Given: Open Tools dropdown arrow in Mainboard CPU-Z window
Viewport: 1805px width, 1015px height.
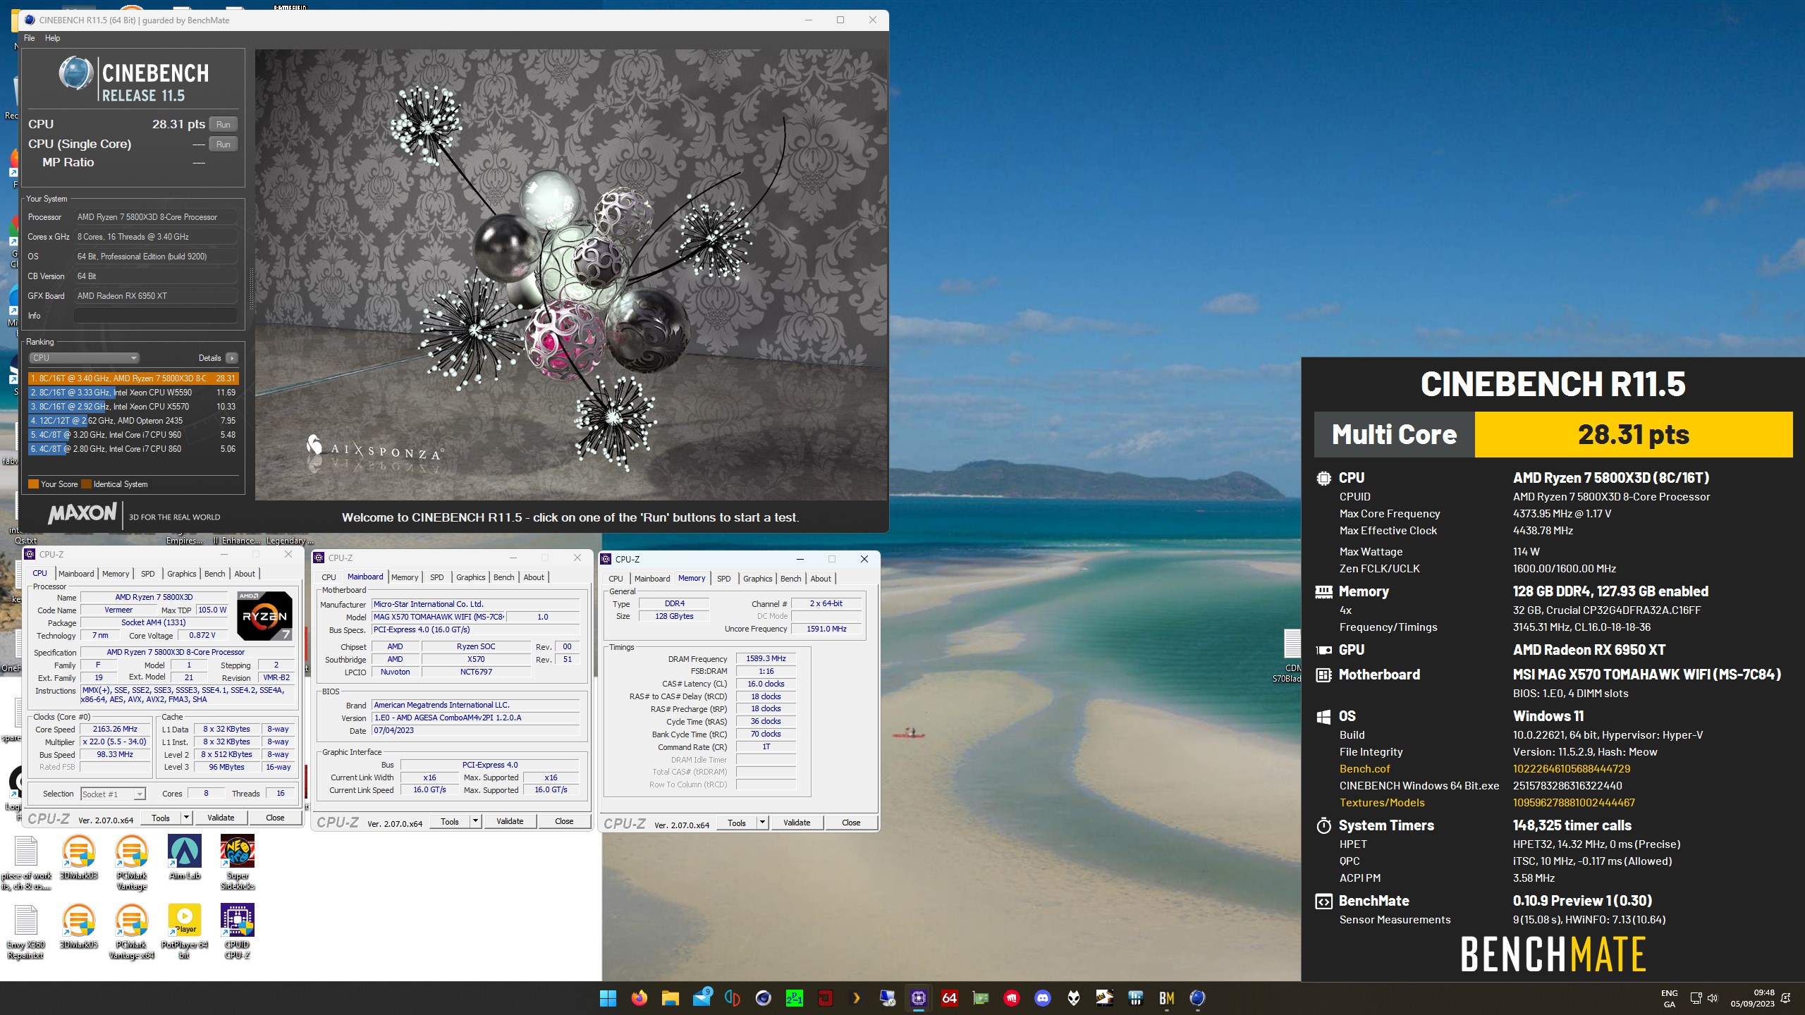Looking at the screenshot, I should 475,821.
